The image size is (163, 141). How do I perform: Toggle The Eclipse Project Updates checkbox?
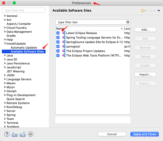(x=58, y=51)
